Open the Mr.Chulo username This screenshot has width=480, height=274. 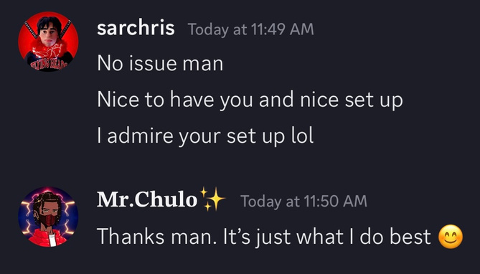tap(147, 200)
